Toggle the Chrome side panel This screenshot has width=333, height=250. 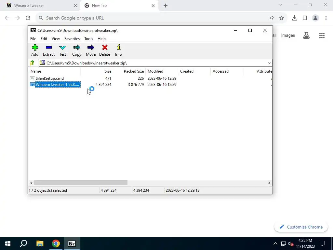click(305, 18)
